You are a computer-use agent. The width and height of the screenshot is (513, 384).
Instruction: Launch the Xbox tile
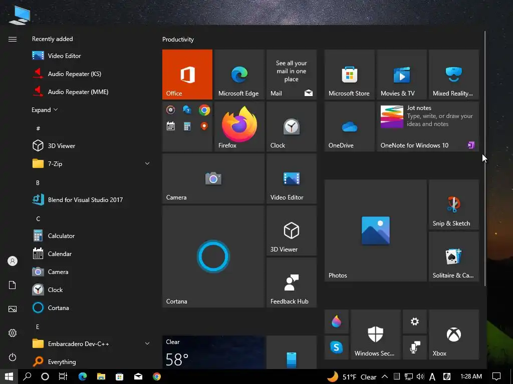click(454, 334)
